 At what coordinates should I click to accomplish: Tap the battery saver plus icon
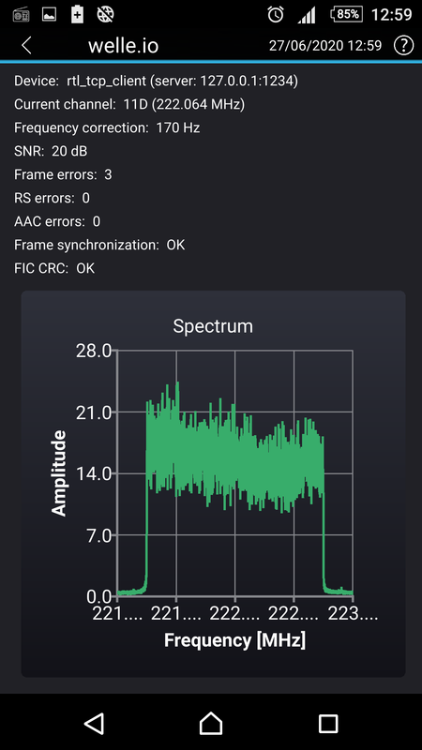point(77,15)
